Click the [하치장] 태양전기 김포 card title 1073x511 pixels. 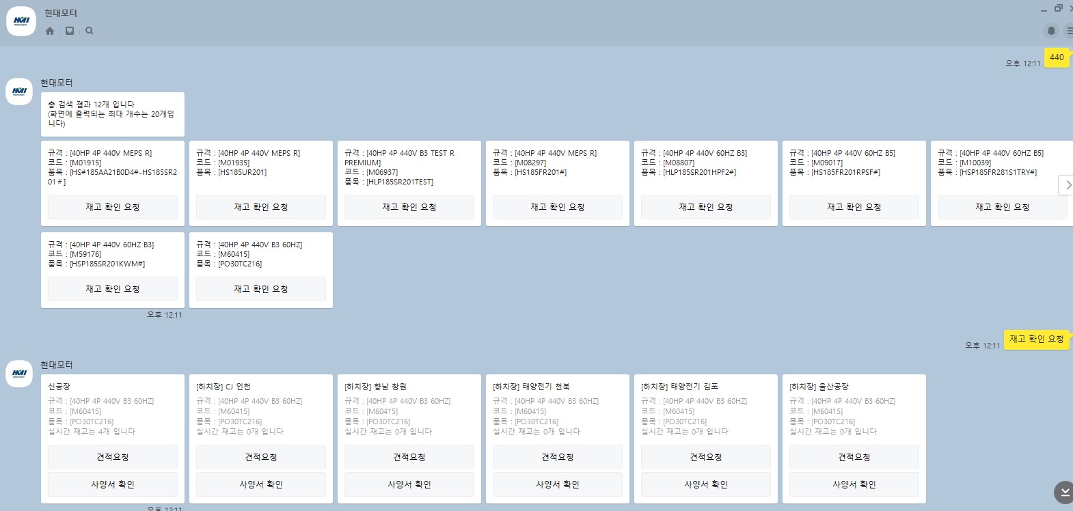[x=680, y=387]
